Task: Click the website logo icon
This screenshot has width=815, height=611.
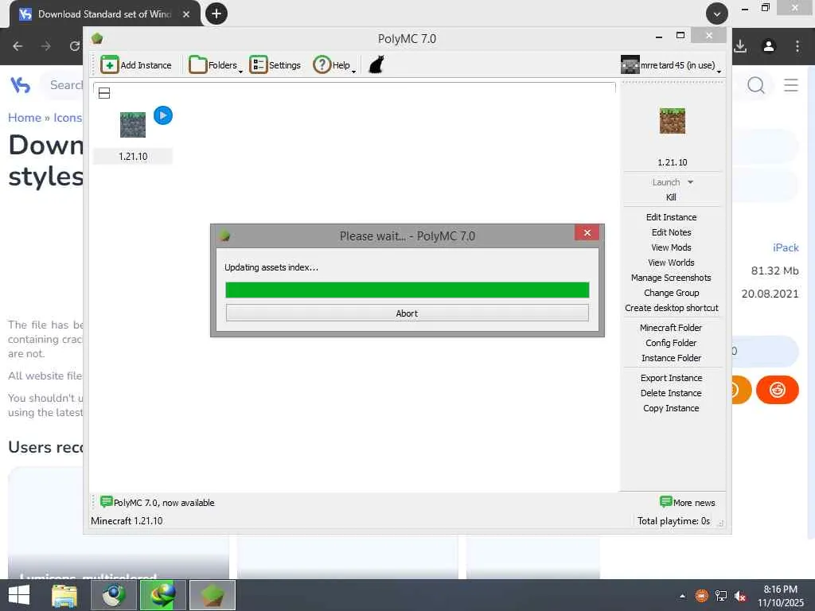Action: (20, 84)
